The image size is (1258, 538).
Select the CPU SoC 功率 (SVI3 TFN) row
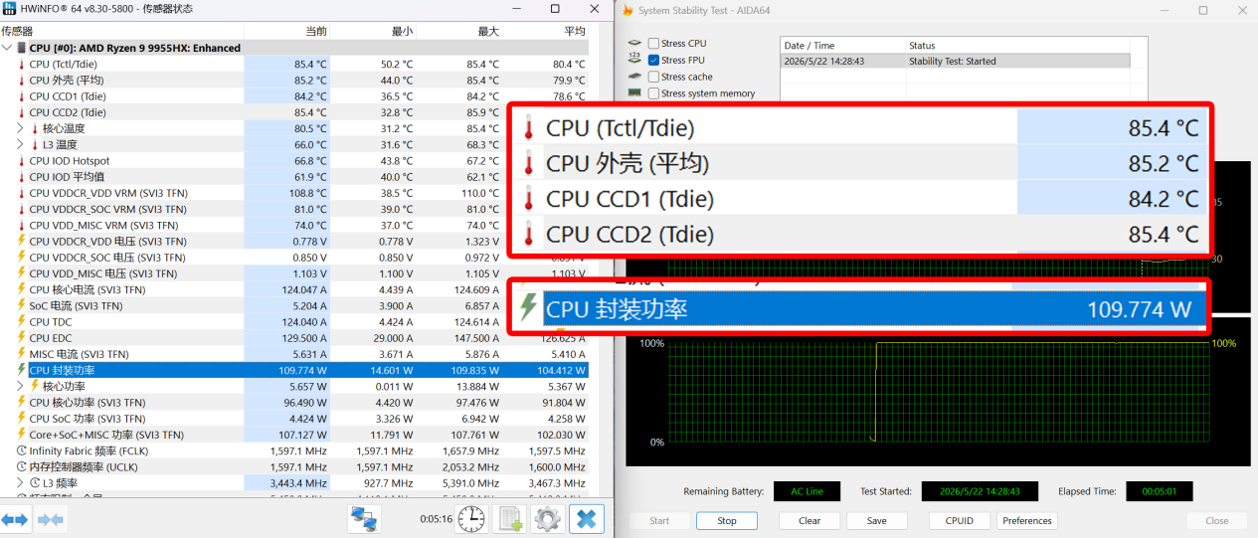tap(294, 419)
